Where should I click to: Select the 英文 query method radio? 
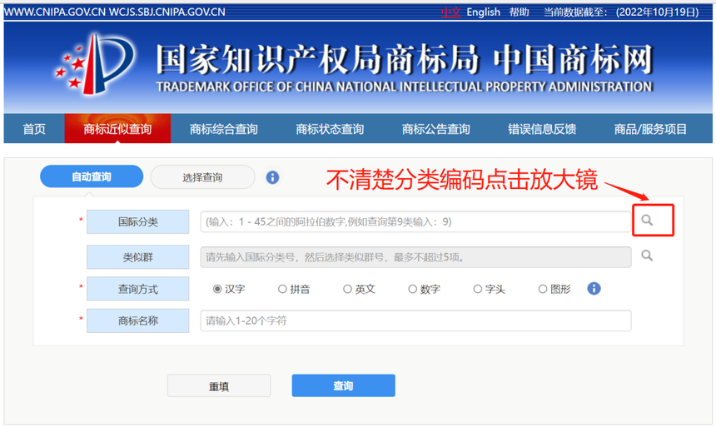(x=347, y=289)
